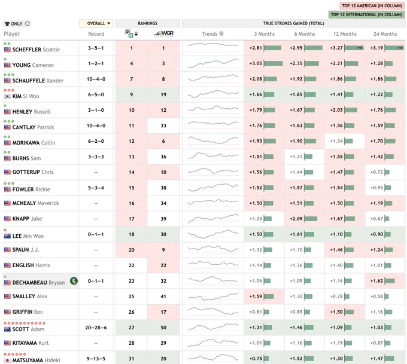Click the +3.05 bar in YOUNG's 3 Months

tap(274, 63)
